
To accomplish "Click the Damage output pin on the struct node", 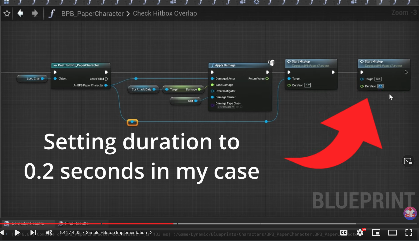I will pyautogui.click(x=199, y=90).
